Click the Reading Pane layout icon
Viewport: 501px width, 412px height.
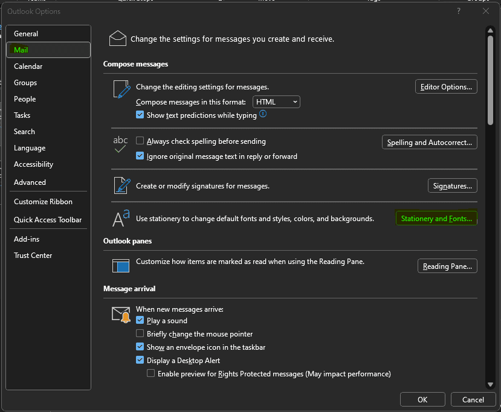pyautogui.click(x=121, y=266)
